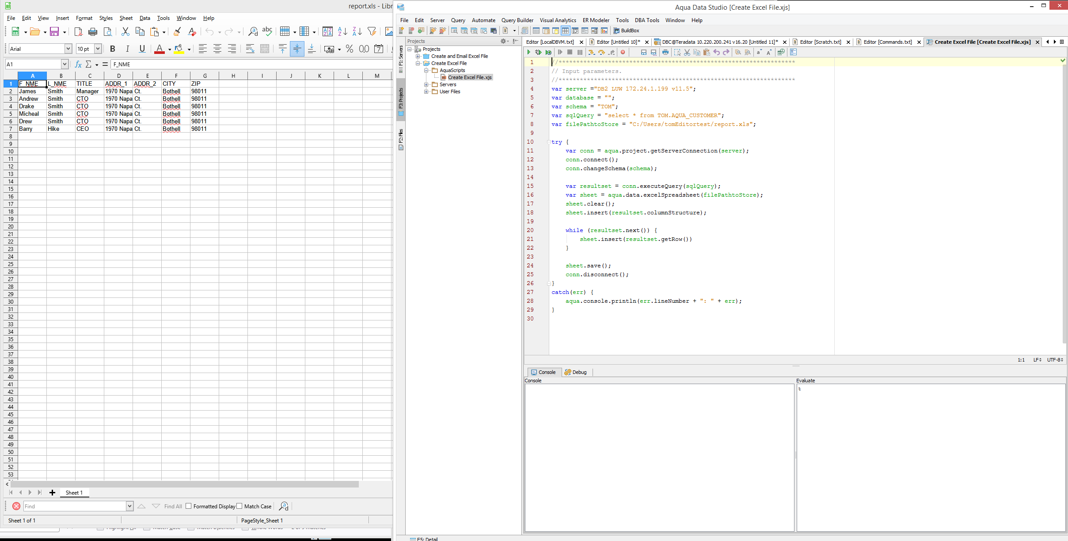Click the Sort Ascending icon in LibreOffice
The image size is (1068, 541).
click(x=342, y=31)
